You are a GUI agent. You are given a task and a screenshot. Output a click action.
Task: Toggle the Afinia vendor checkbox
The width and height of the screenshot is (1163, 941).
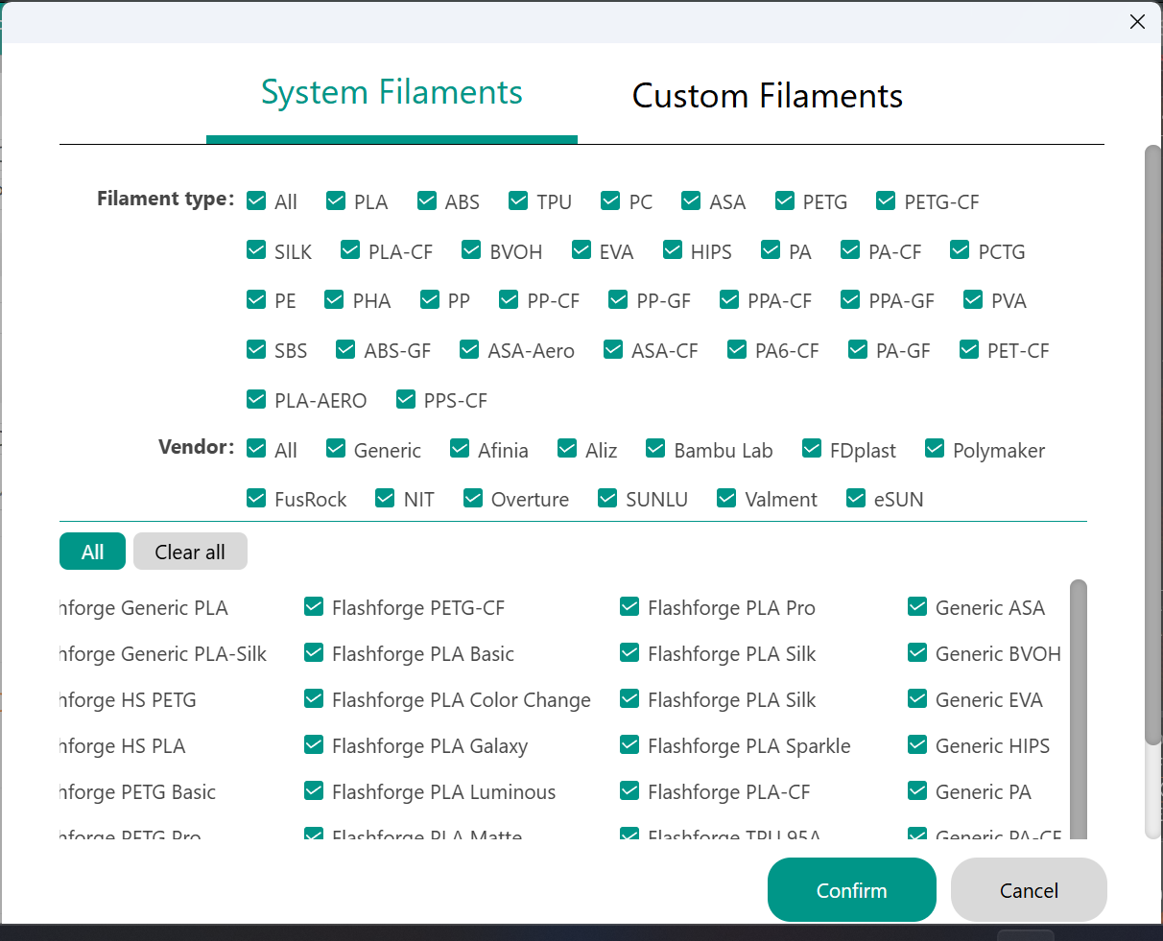pos(460,449)
